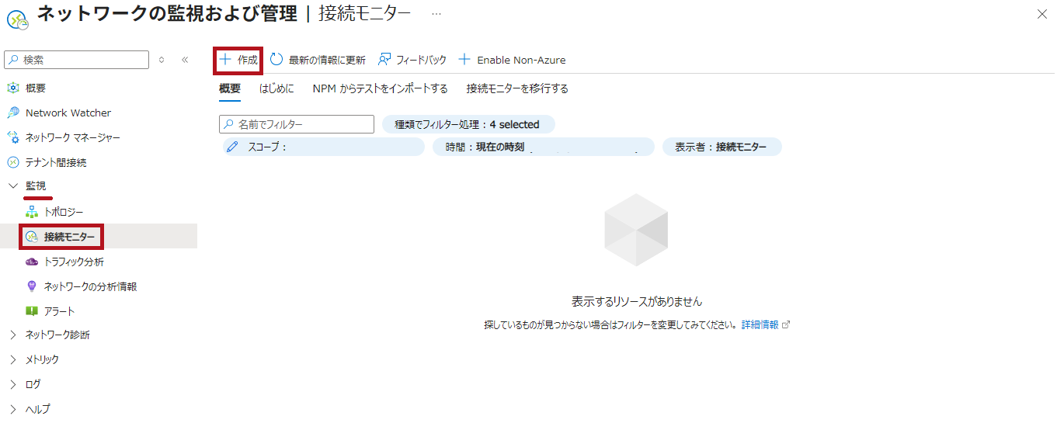Click the ヘルプ section label
Image resolution: width=1064 pixels, height=430 pixels.
(38, 409)
